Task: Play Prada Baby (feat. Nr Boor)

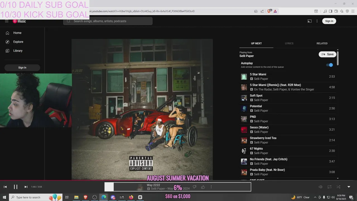Action: (288, 172)
